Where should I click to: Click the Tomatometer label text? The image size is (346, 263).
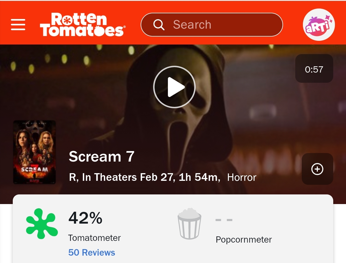coord(94,238)
